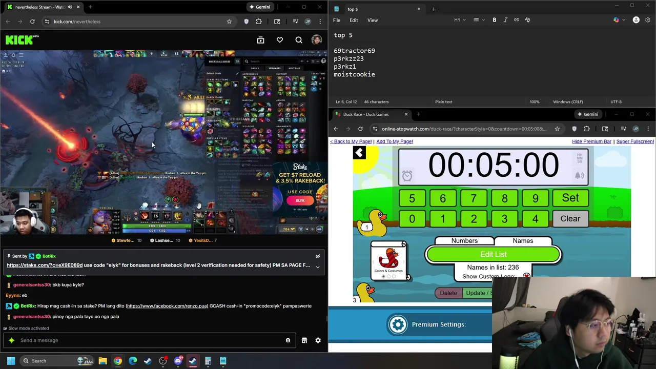
Task: Open the stake.com link in pinned message
Action: [45, 265]
